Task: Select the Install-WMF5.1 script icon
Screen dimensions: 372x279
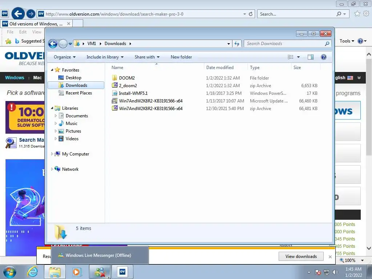Action: [114, 93]
